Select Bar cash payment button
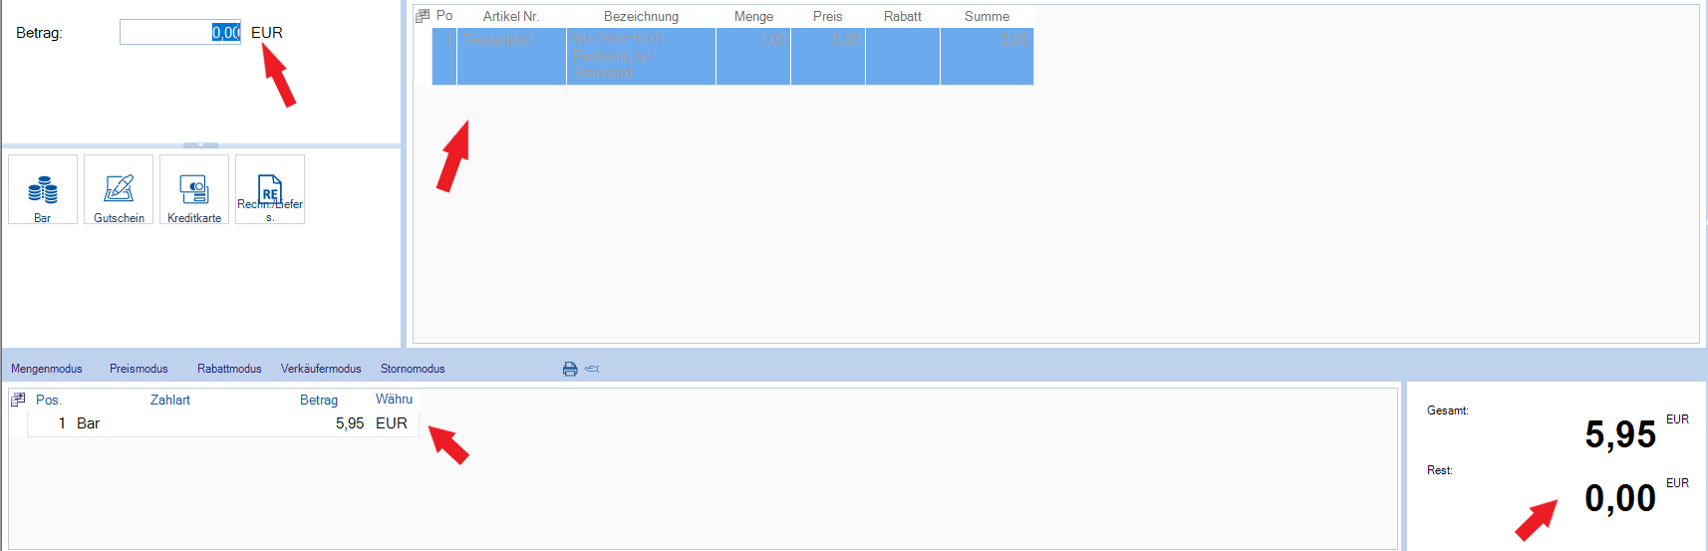Viewport: 1708px width, 551px height. pos(43,189)
